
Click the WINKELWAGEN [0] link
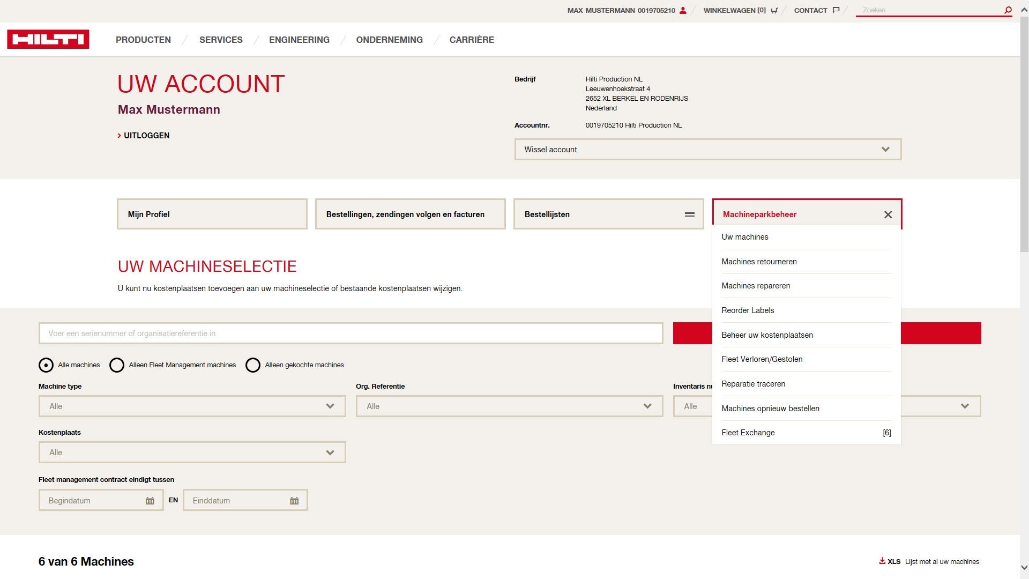[x=735, y=10]
